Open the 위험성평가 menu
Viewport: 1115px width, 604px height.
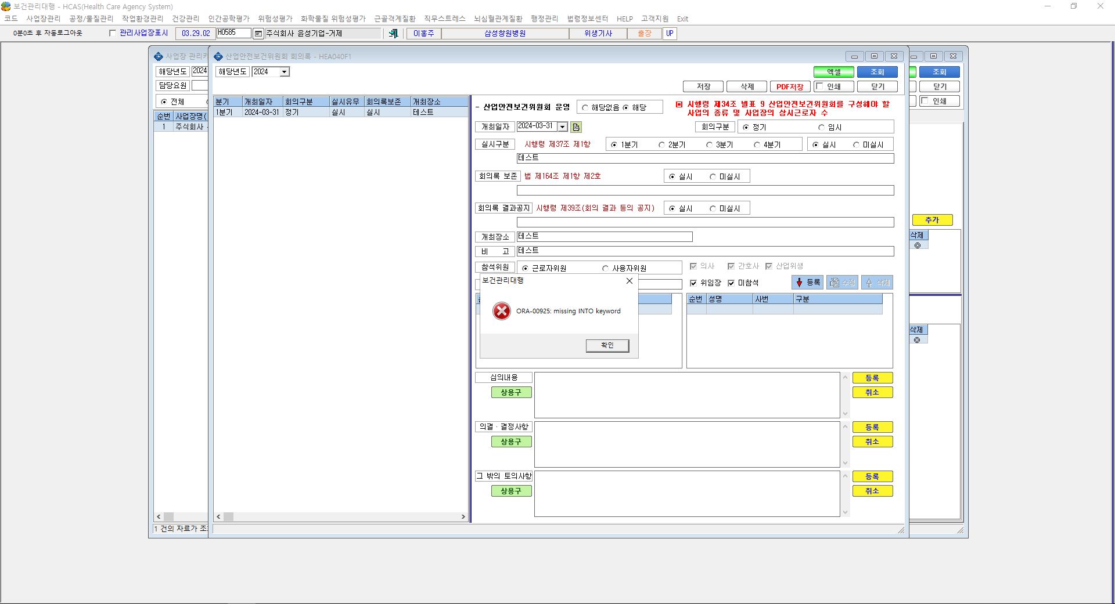275,19
